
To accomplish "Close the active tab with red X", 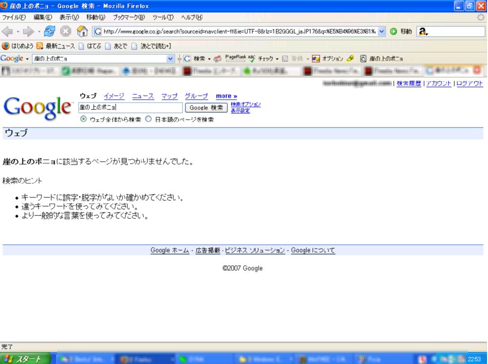I will click(477, 71).
